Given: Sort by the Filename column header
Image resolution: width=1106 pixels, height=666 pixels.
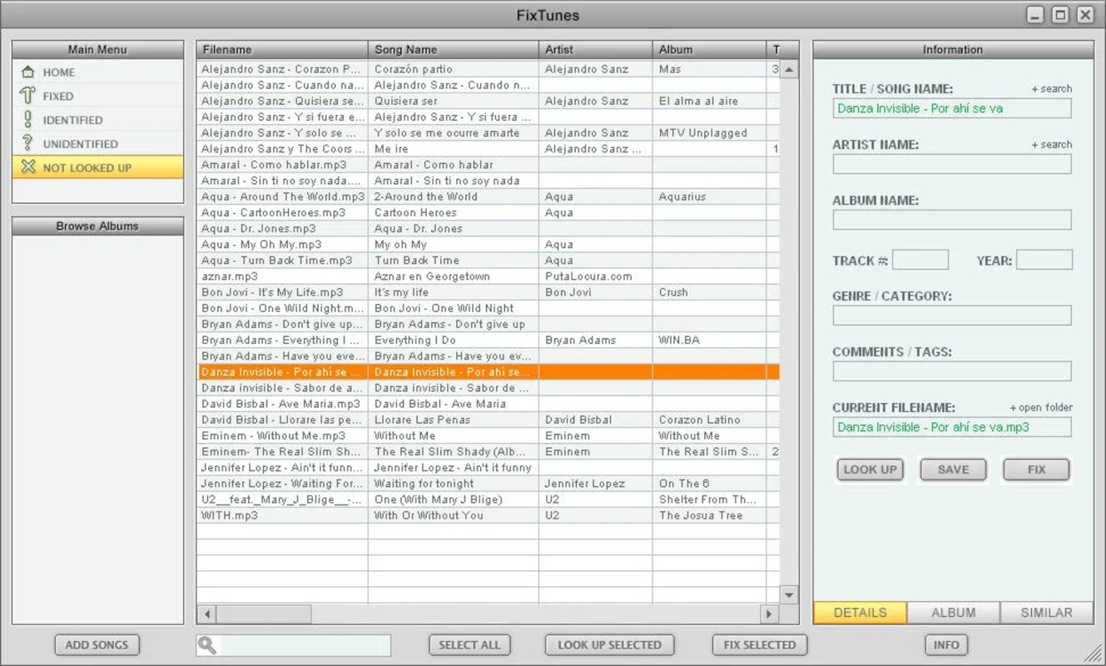Looking at the screenshot, I should tap(282, 50).
